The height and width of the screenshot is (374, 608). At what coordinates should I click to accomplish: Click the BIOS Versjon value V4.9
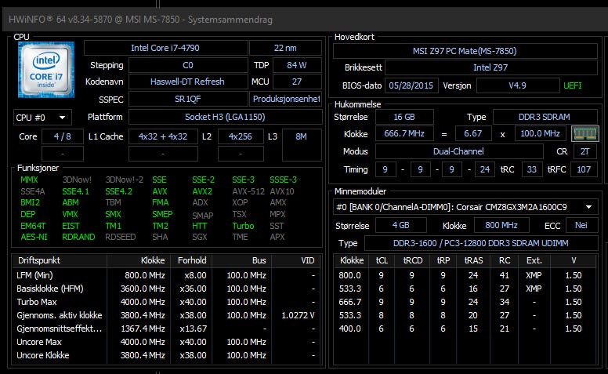(518, 85)
